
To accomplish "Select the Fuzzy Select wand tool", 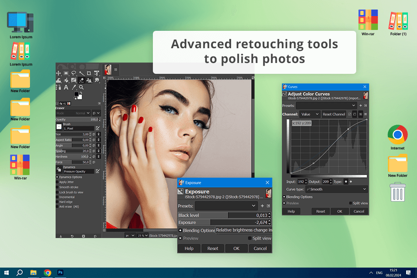I will [x=82, y=73].
